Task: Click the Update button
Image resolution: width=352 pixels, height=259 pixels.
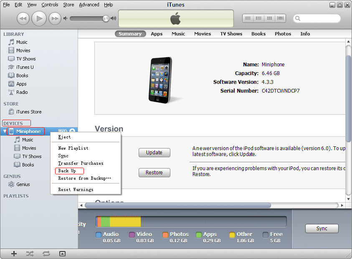Action: 154,153
